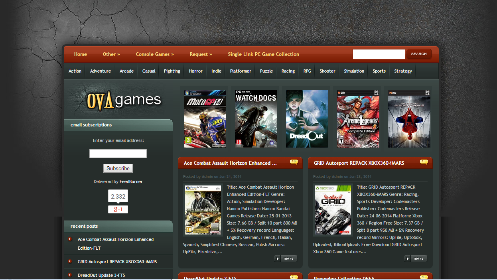Select the Indie category
Viewport: 497px width, 280px height.
coord(217,71)
